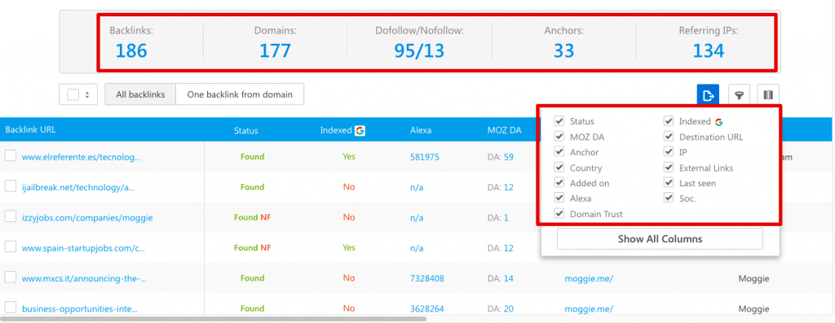Open moggie.me/ destination in the www.mxcs.it row
Image resolution: width=835 pixels, height=323 pixels.
(x=589, y=278)
